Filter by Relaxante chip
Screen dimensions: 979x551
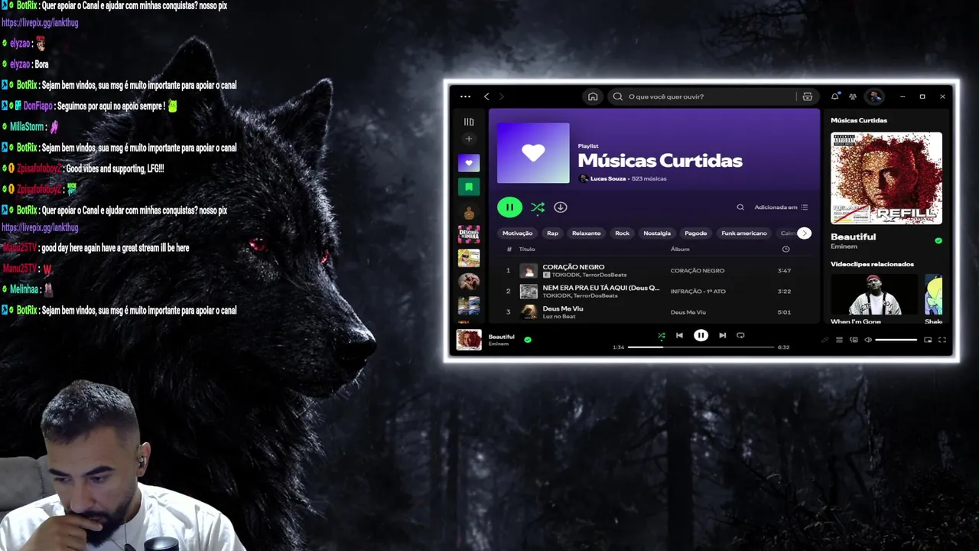(587, 233)
